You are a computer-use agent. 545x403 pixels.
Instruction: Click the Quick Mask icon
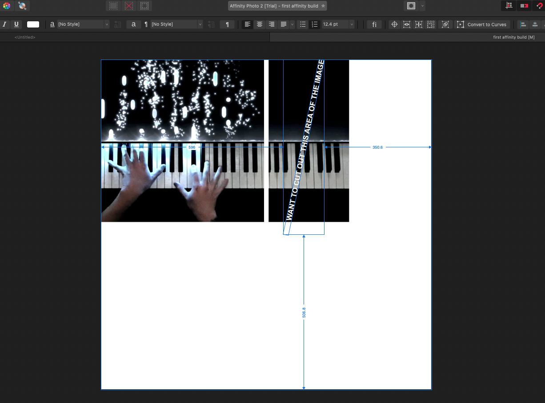point(411,6)
